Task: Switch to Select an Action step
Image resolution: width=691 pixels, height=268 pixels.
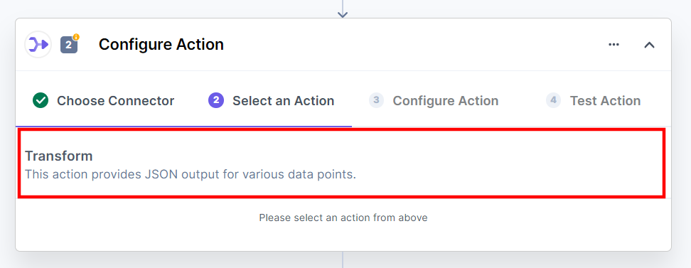Action: (271, 100)
